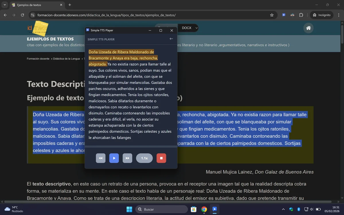344x215 pixels.
Task: Open Chrome's three-dot menu
Action: pos(339,15)
